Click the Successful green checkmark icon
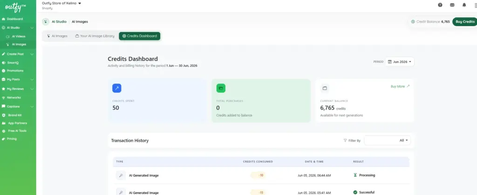The height and width of the screenshot is (195, 477). tap(355, 192)
